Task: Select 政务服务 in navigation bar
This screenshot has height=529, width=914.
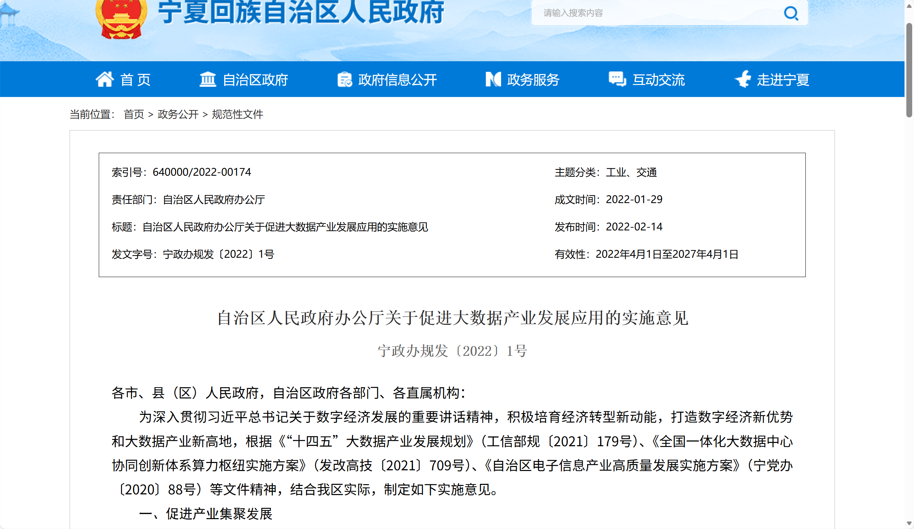Action: (x=533, y=79)
